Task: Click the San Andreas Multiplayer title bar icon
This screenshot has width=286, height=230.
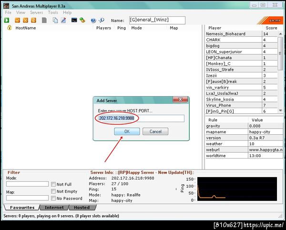Action: [6, 6]
